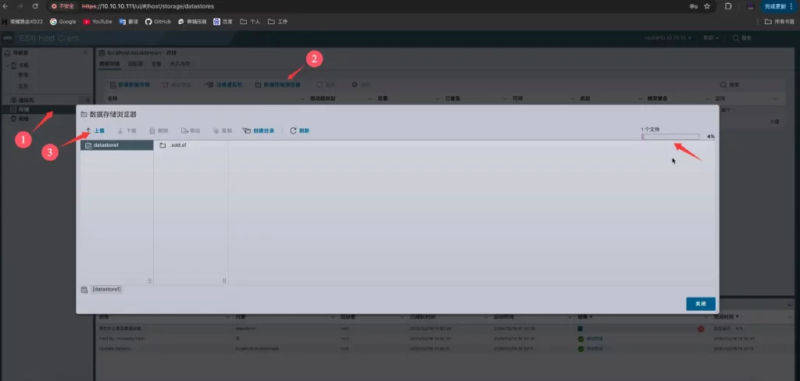Click the 上载 upload icon in datastore browser
Image resolution: width=800 pixels, height=381 pixels.
[95, 130]
